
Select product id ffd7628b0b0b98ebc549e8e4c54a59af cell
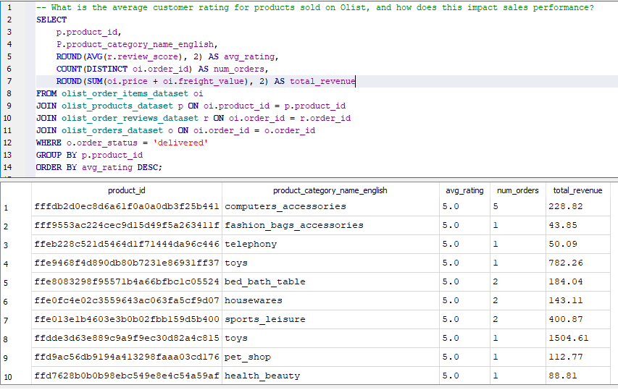tap(127, 376)
